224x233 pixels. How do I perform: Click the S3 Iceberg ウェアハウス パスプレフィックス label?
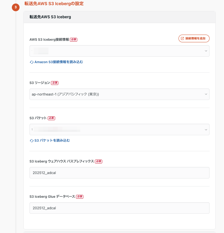[x=62, y=161]
